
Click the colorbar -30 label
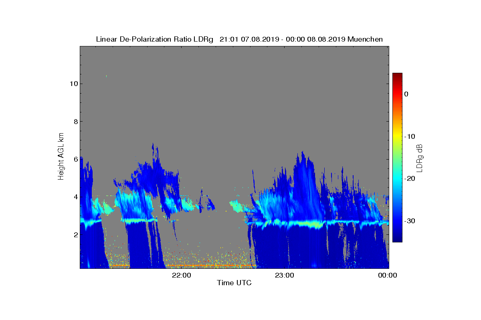coord(409,221)
